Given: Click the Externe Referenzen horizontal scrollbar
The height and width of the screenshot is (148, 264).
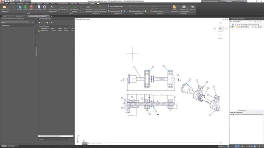Looking at the screenshot, I should [x=56, y=136].
